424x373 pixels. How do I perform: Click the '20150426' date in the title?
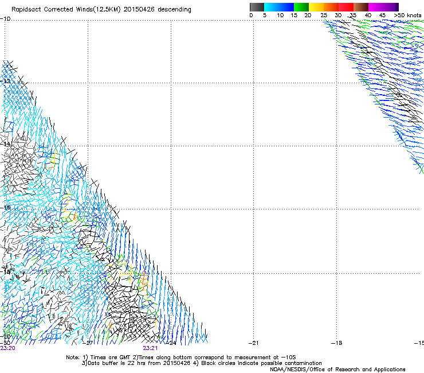pos(139,10)
